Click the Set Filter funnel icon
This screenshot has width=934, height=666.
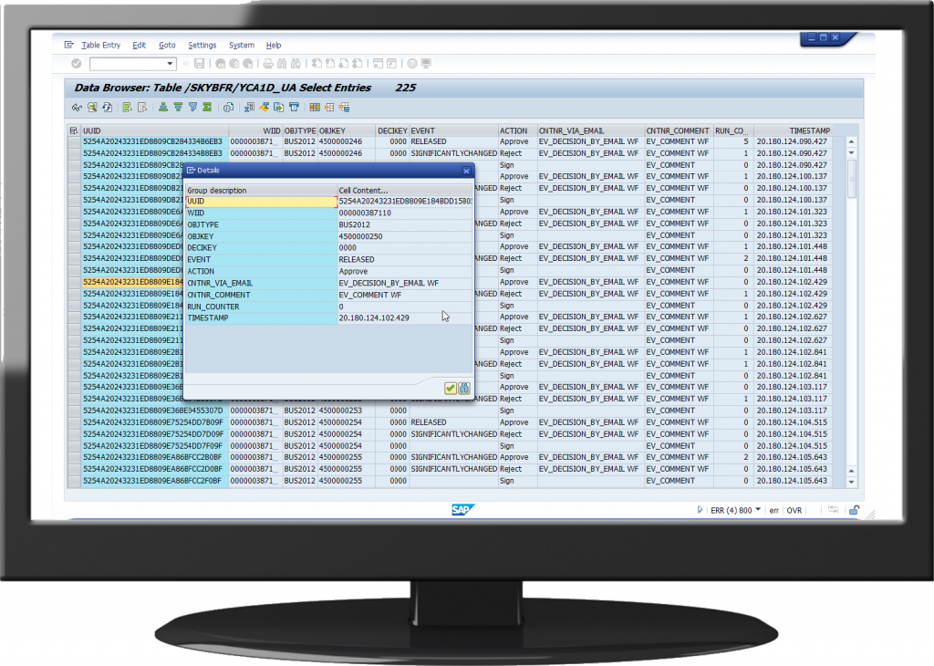click(193, 108)
